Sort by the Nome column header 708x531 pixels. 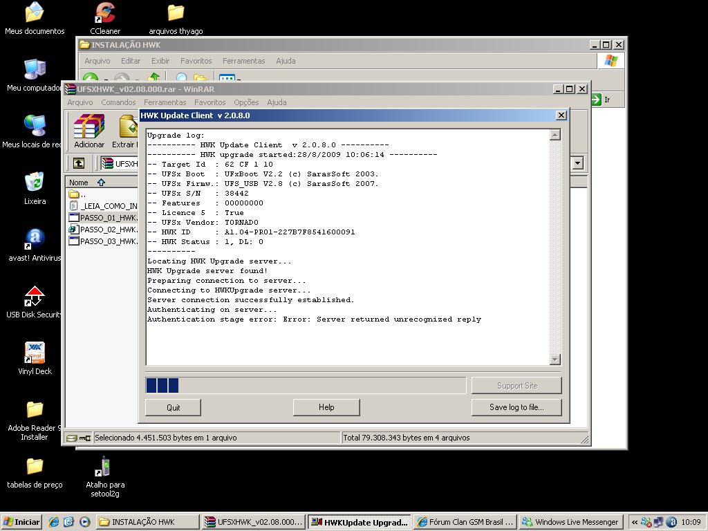click(x=102, y=183)
